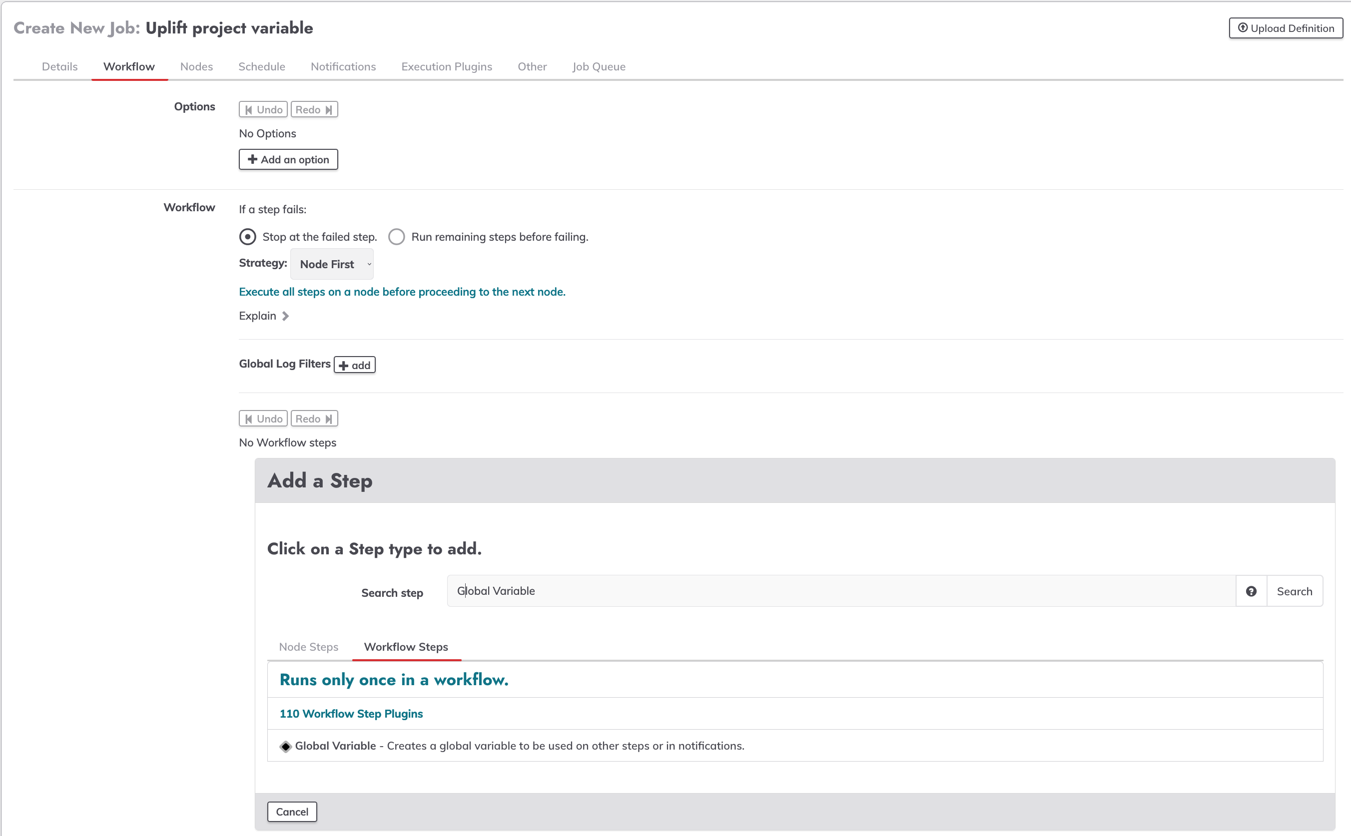Select 'Run remaining steps before failing' radio button
The height and width of the screenshot is (836, 1351).
pos(397,237)
